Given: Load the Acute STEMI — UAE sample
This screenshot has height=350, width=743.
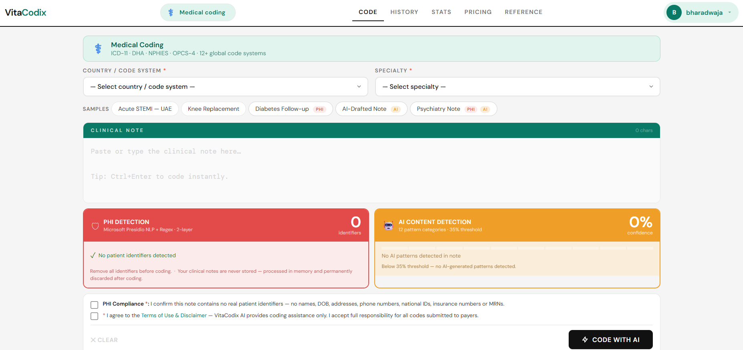Looking at the screenshot, I should coord(145,109).
